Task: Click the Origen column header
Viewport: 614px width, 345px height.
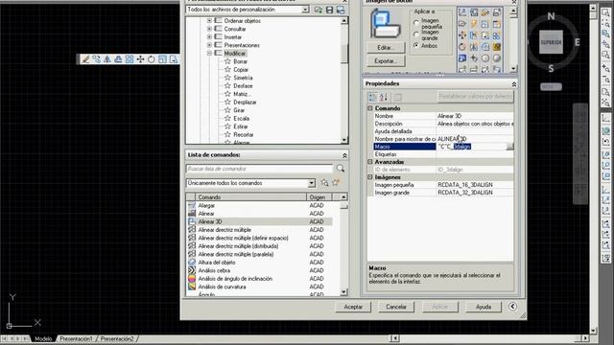Action: (x=319, y=197)
